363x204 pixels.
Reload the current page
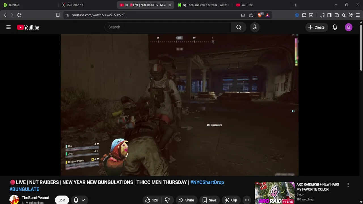(19, 15)
